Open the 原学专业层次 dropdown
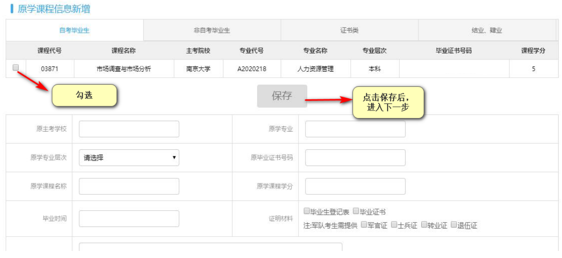The width and height of the screenshot is (562, 258). [x=129, y=158]
